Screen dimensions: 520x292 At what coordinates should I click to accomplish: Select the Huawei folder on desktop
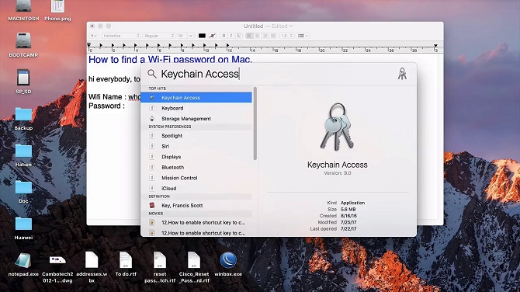[23, 228]
